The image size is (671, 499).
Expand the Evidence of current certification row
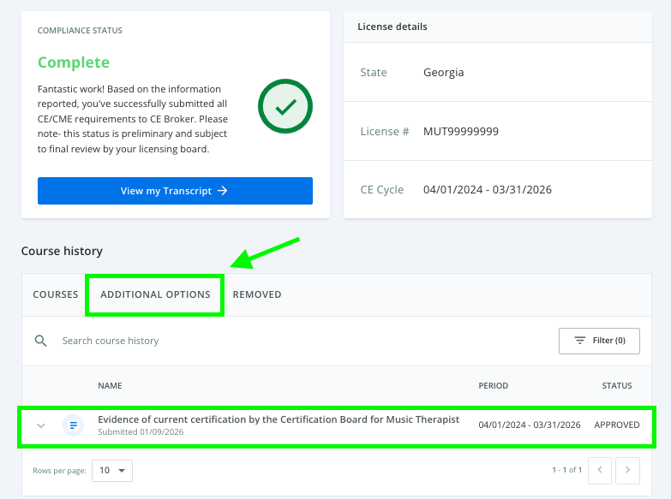pyautogui.click(x=40, y=425)
